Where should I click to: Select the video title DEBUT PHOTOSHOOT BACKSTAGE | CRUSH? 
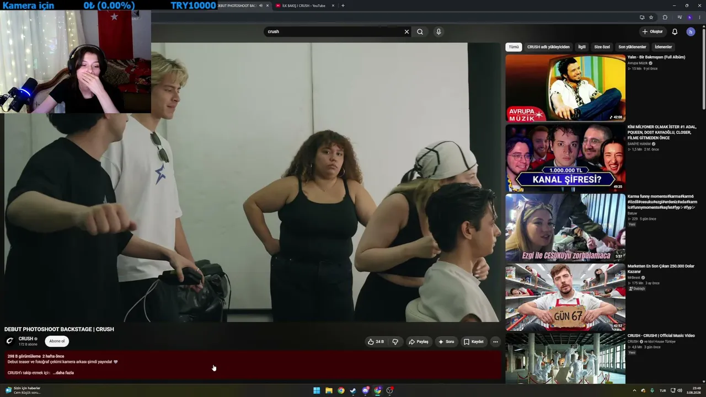point(59,329)
